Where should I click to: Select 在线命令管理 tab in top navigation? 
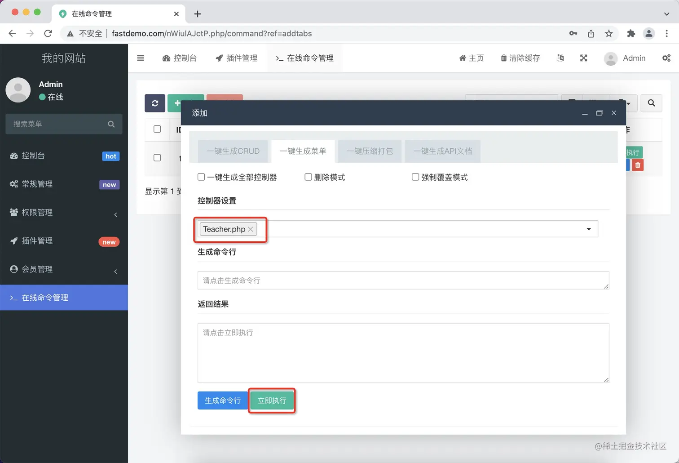305,58
